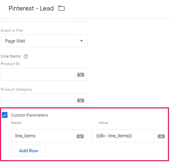
Task: Focus the Product ID text field
Action: (x=38, y=74)
